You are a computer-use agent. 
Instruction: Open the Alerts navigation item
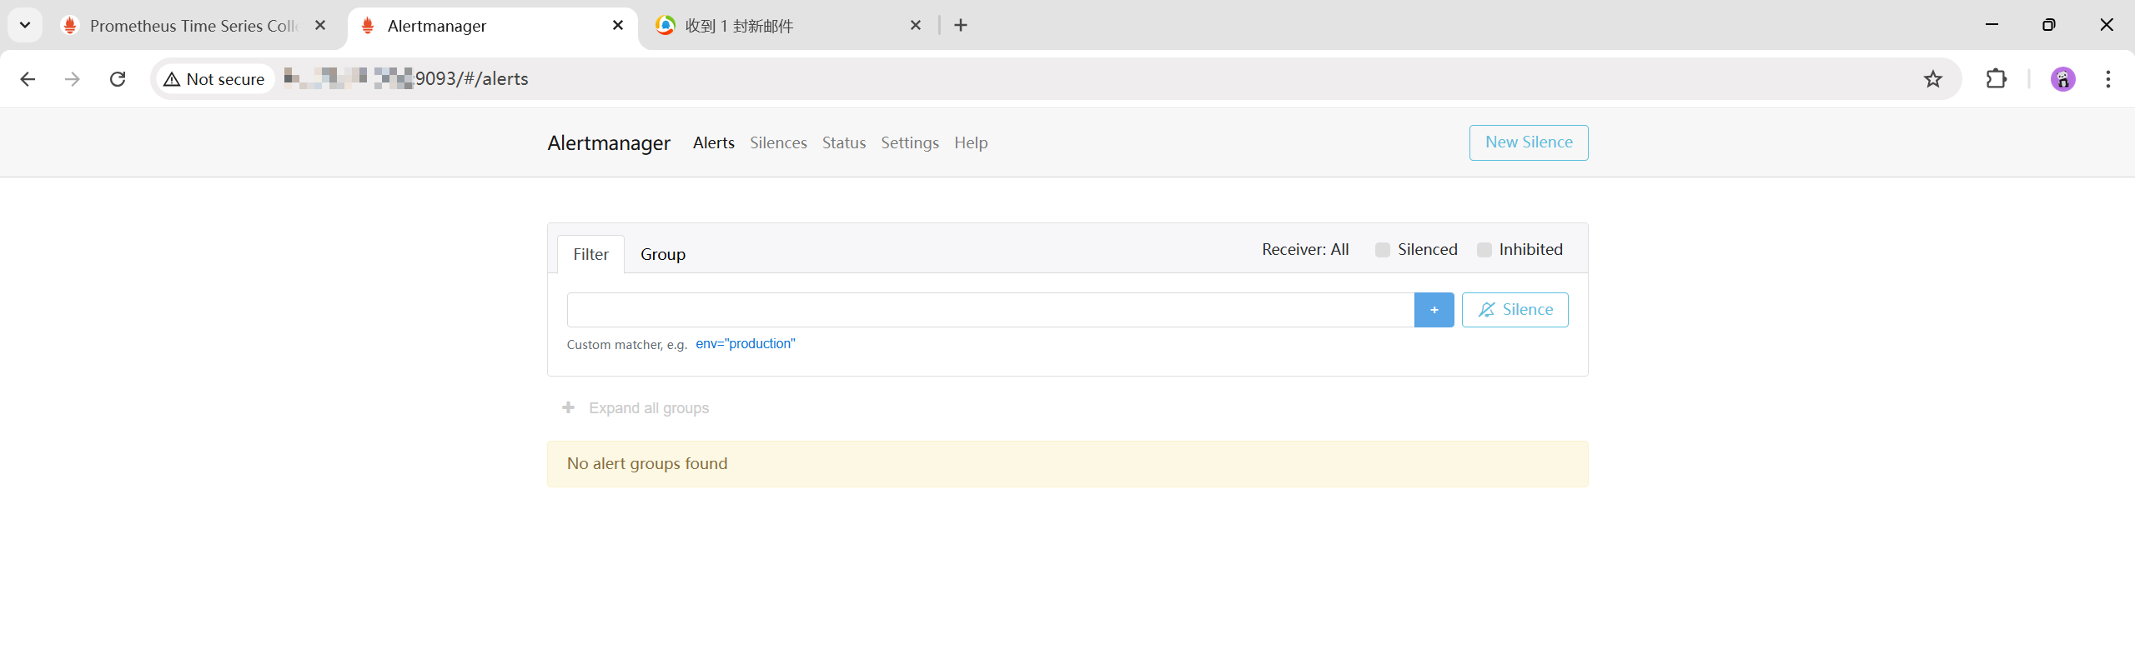(x=714, y=143)
